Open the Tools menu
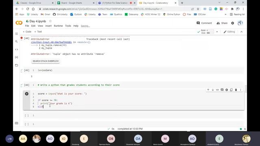Image resolution: width=260 pixels, height=146 pixels. tap(68, 26)
